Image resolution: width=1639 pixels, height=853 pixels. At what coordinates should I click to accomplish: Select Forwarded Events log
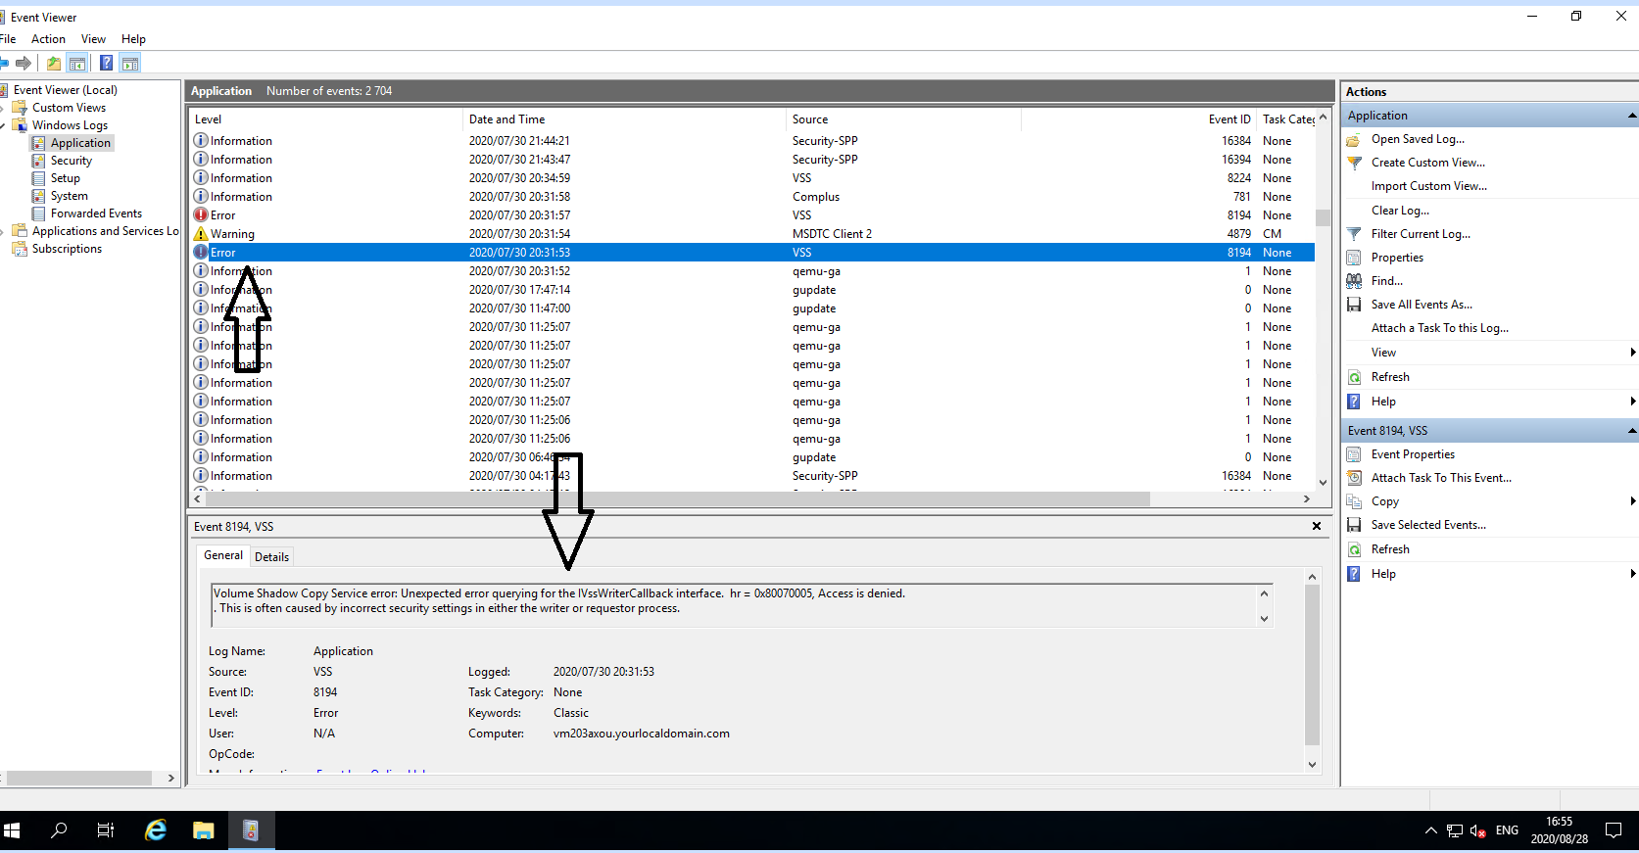pyautogui.click(x=96, y=213)
